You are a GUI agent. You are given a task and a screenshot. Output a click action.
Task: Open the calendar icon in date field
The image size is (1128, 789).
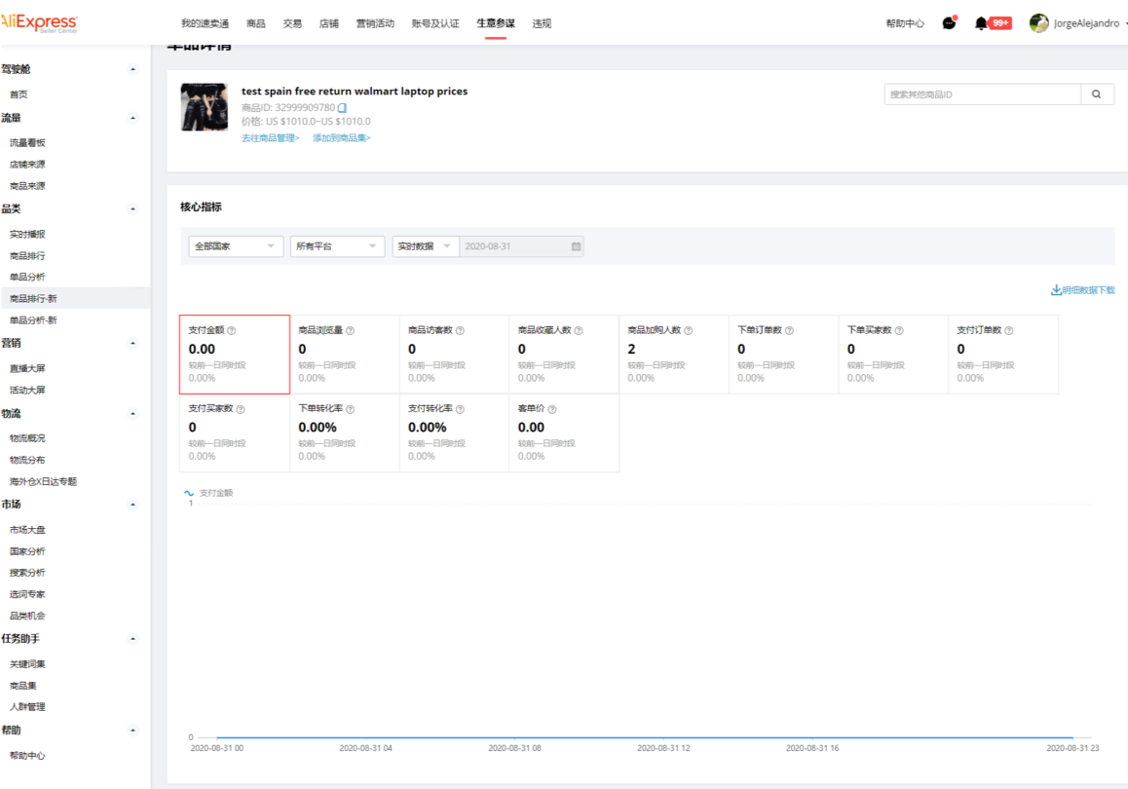click(577, 246)
